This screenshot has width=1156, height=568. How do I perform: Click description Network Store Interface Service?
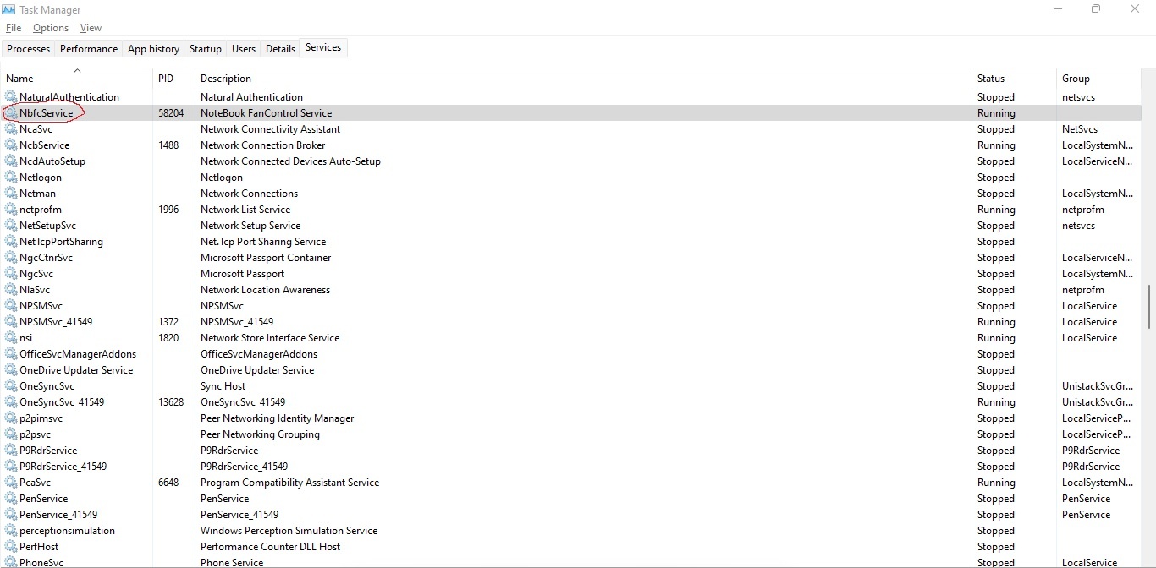click(x=270, y=338)
